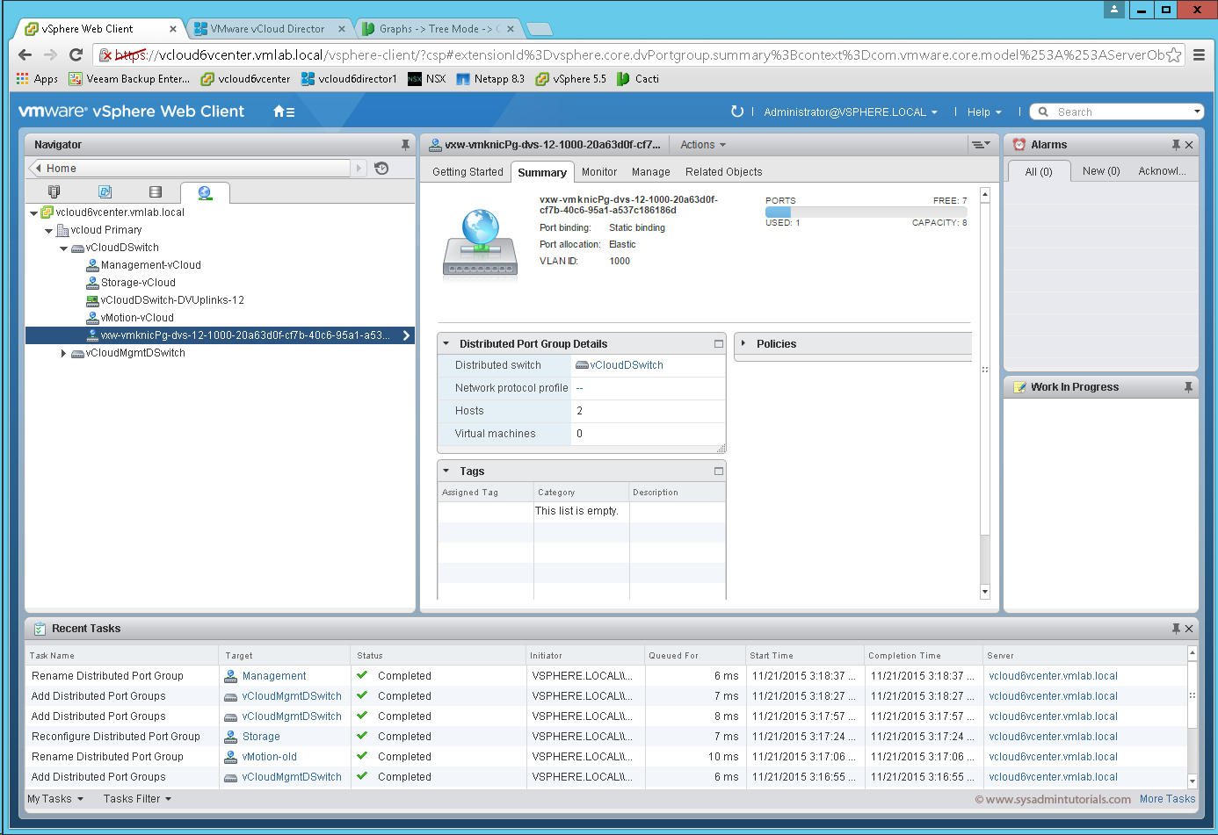Click browser forward arrow

50,54
